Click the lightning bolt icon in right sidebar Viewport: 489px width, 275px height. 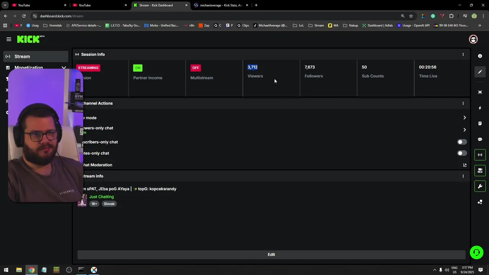[x=480, y=108]
